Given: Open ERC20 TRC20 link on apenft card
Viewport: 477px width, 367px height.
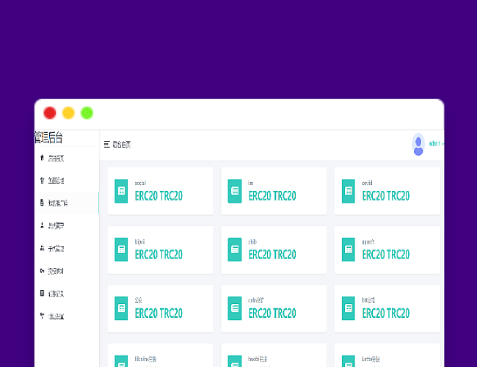Looking at the screenshot, I should point(386,255).
